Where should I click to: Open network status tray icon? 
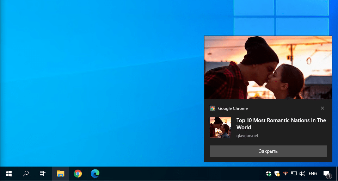[294, 173]
